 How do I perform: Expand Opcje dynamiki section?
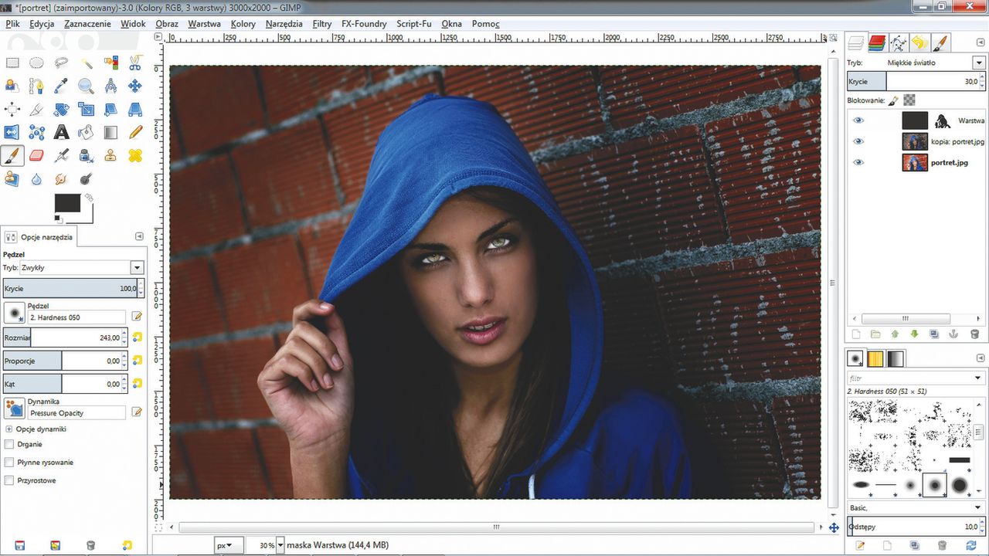point(9,429)
